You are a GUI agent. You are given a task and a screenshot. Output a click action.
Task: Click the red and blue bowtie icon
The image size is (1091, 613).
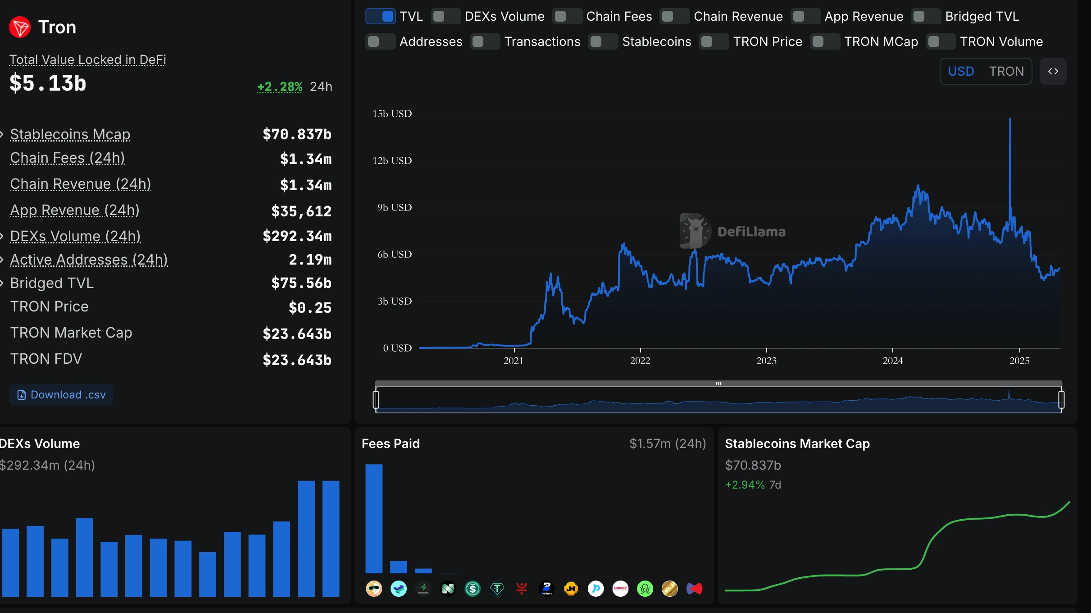[695, 588]
